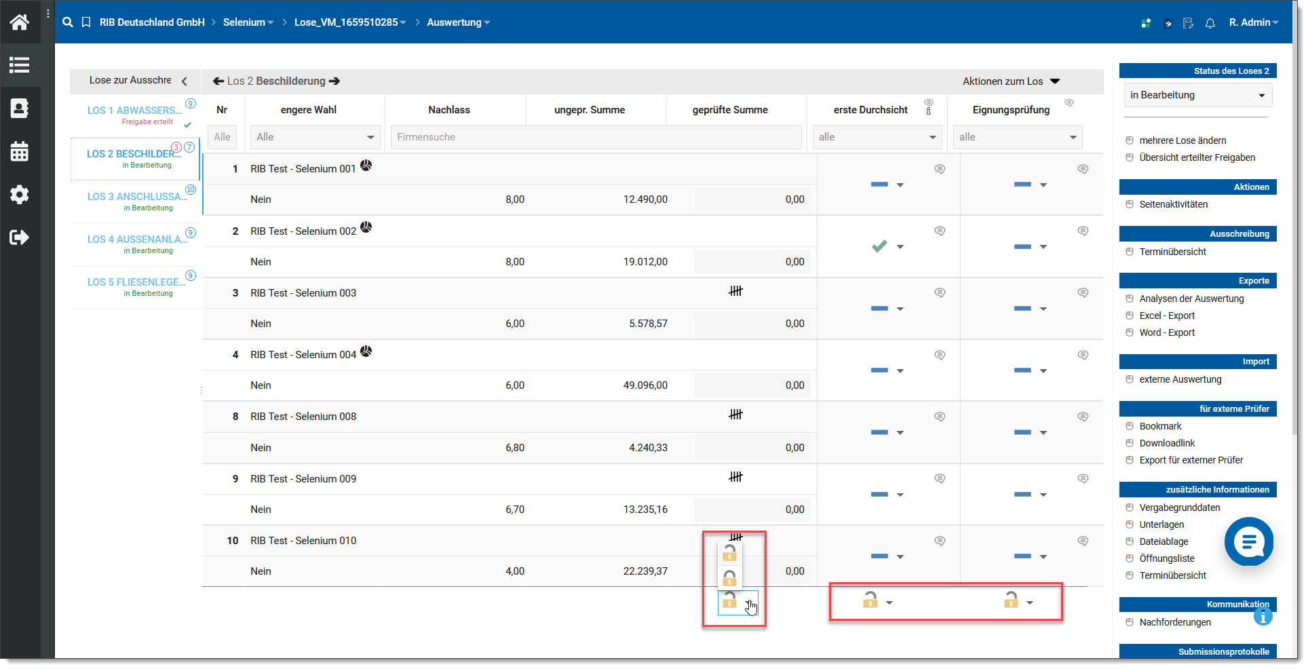The height and width of the screenshot is (669, 1308).
Task: Click tally mark icon in Selenium 008 row
Action: click(x=736, y=415)
